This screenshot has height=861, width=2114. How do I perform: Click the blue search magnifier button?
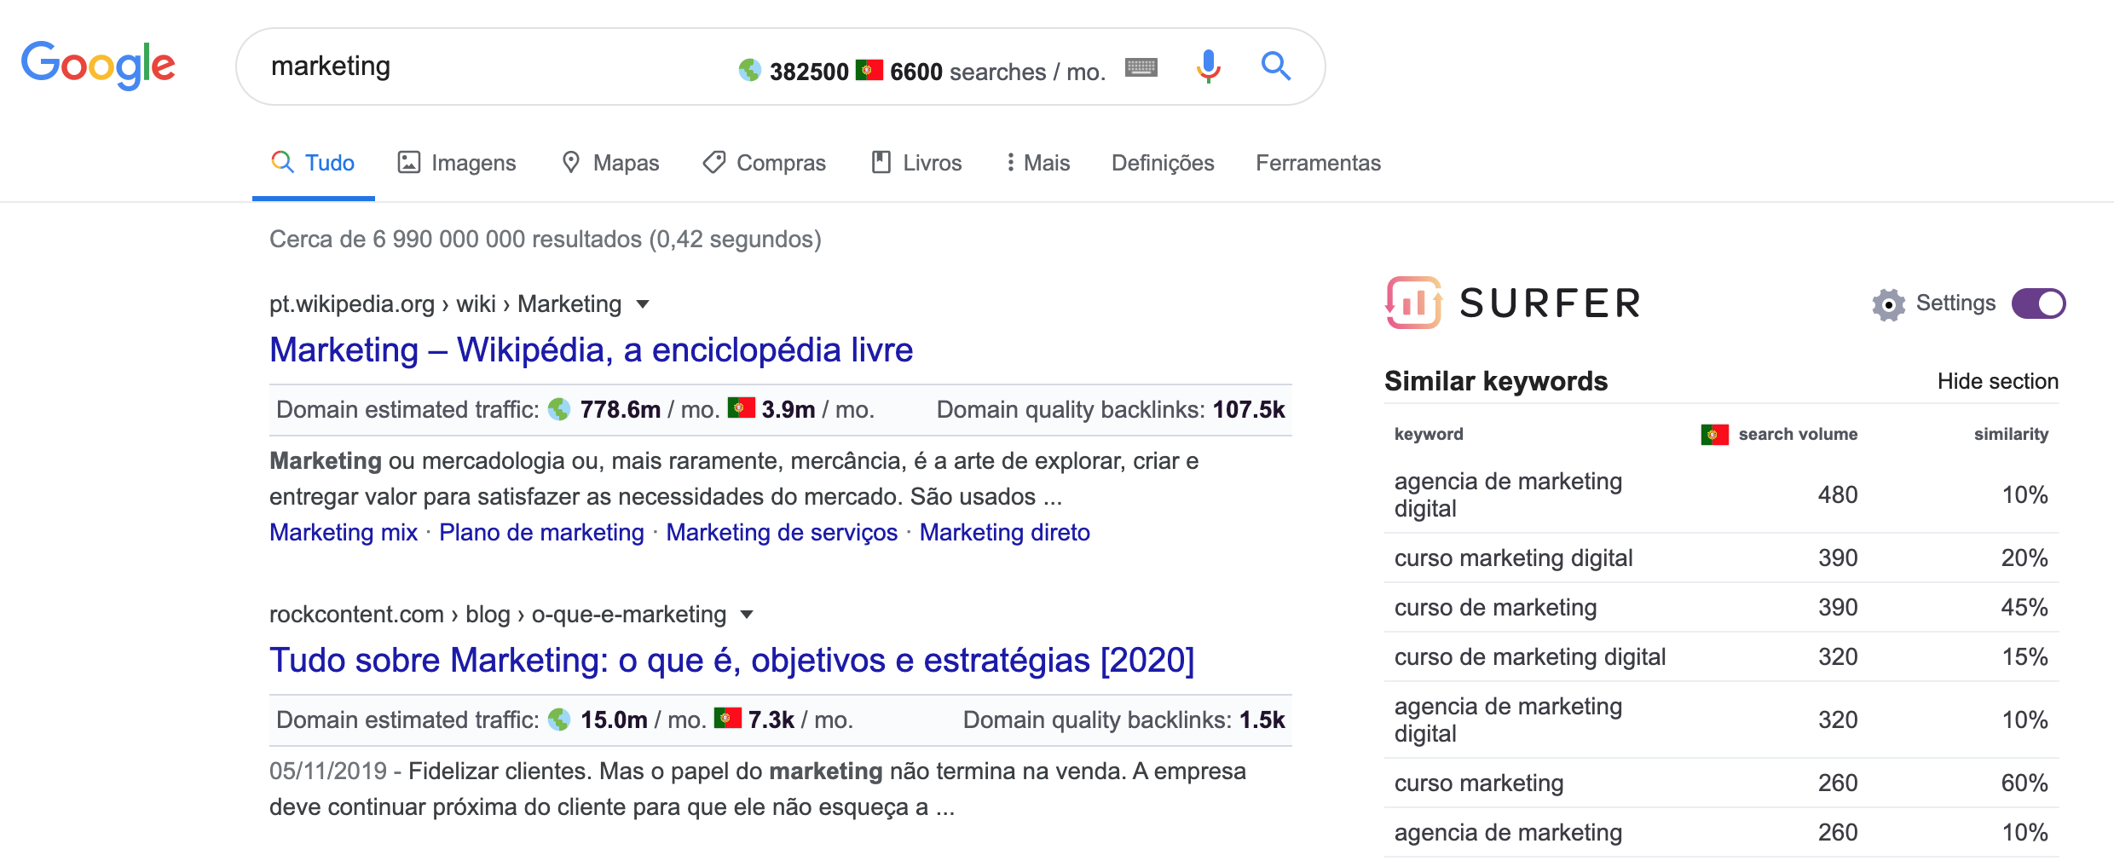(1275, 66)
